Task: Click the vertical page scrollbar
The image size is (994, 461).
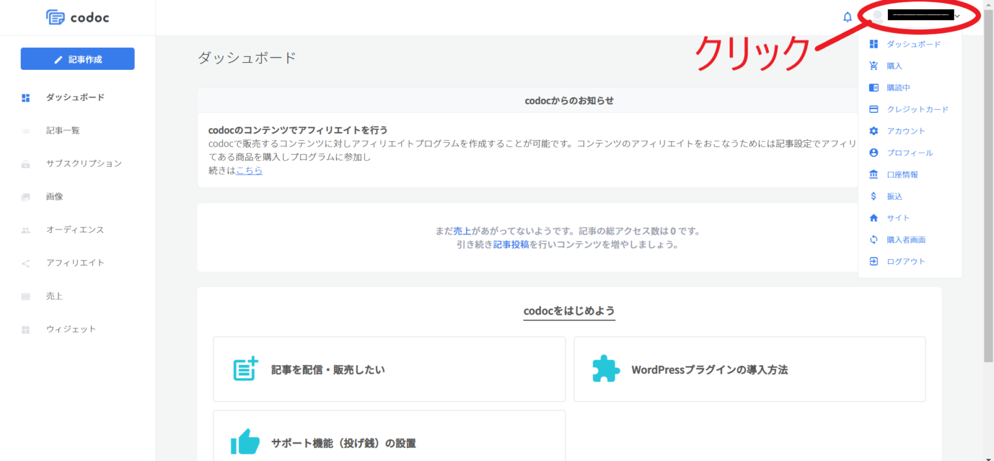Action: click(x=988, y=194)
